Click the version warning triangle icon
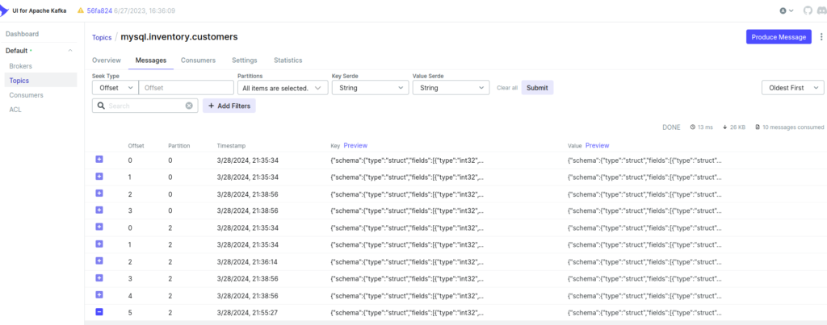This screenshot has height=325, width=827. point(80,10)
